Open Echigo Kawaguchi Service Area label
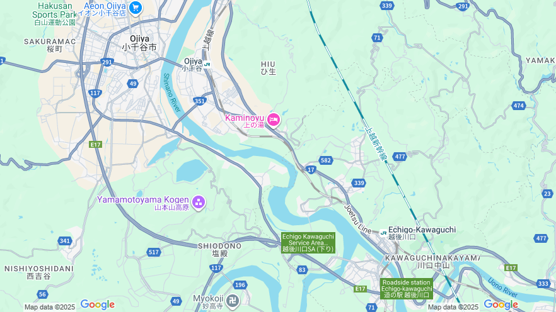556x312 pixels. click(x=308, y=243)
